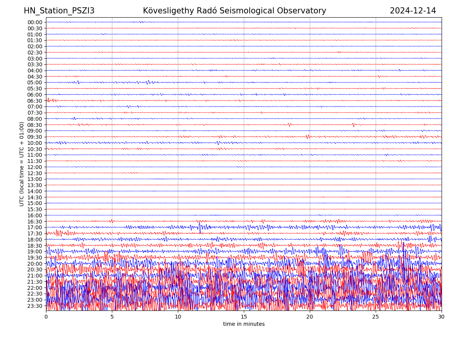The width and height of the screenshot is (460, 345).
Task: Select the 12:00 hour label
Action: click(35, 167)
